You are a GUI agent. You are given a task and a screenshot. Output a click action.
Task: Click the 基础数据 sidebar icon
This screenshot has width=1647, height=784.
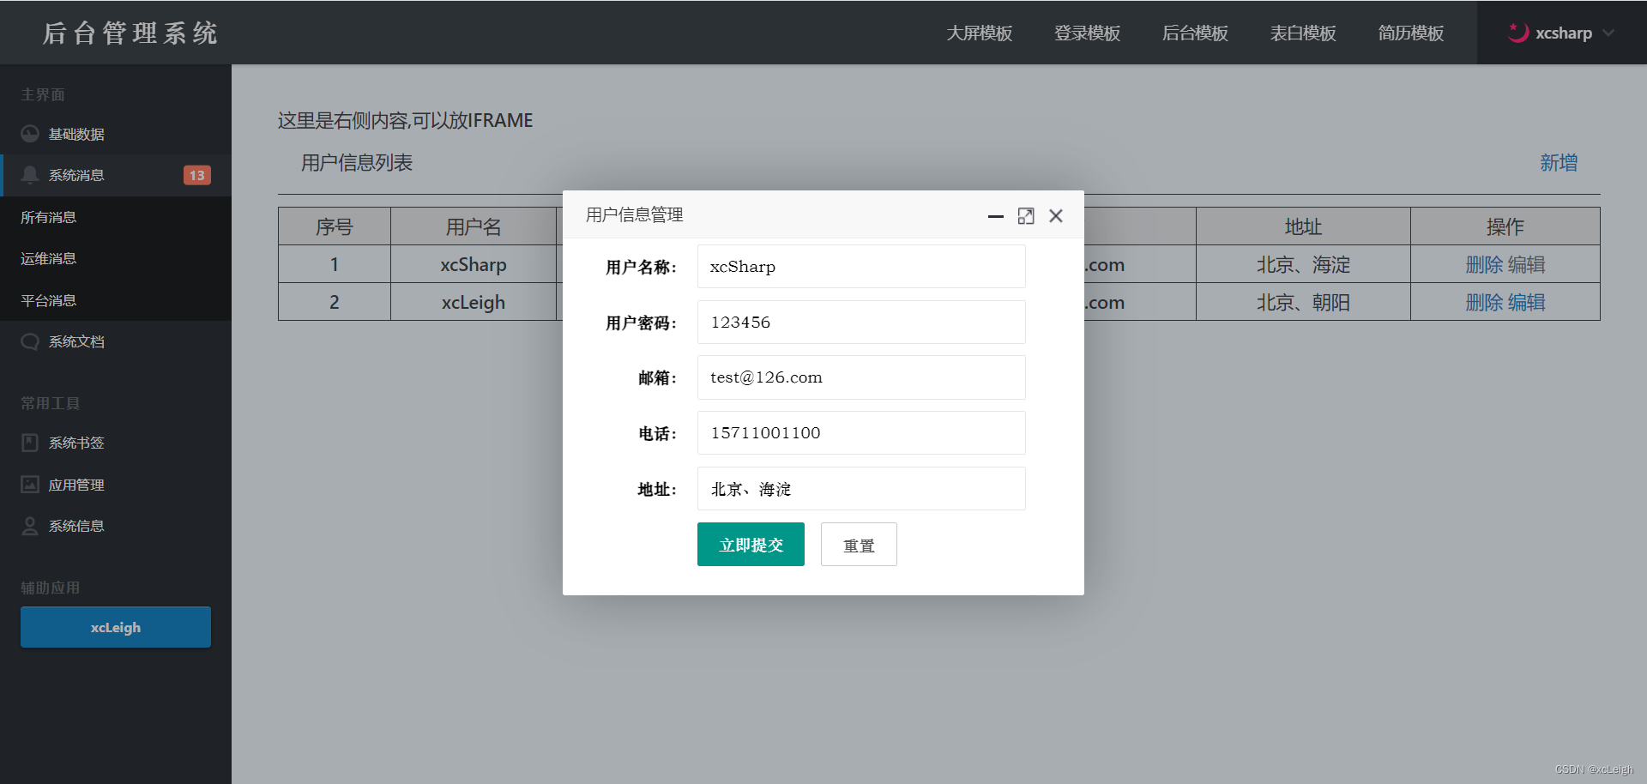coord(30,134)
